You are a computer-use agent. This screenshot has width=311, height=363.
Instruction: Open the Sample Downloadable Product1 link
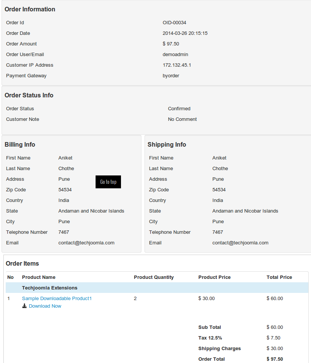tap(57, 298)
